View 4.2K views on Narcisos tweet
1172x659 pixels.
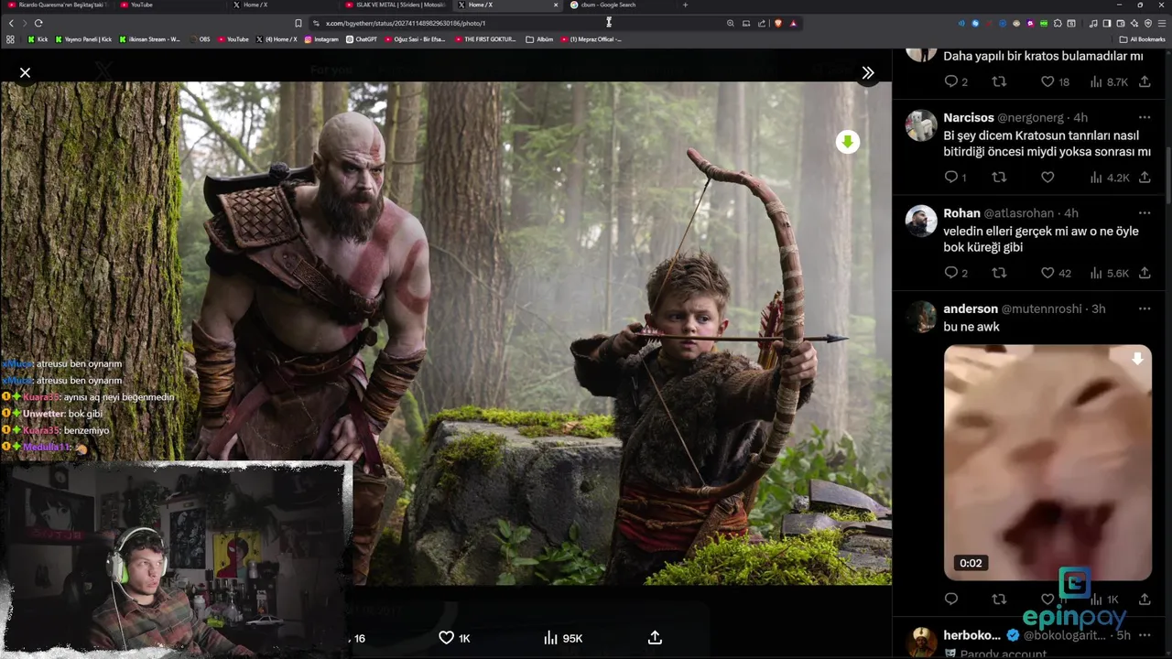tap(1109, 178)
